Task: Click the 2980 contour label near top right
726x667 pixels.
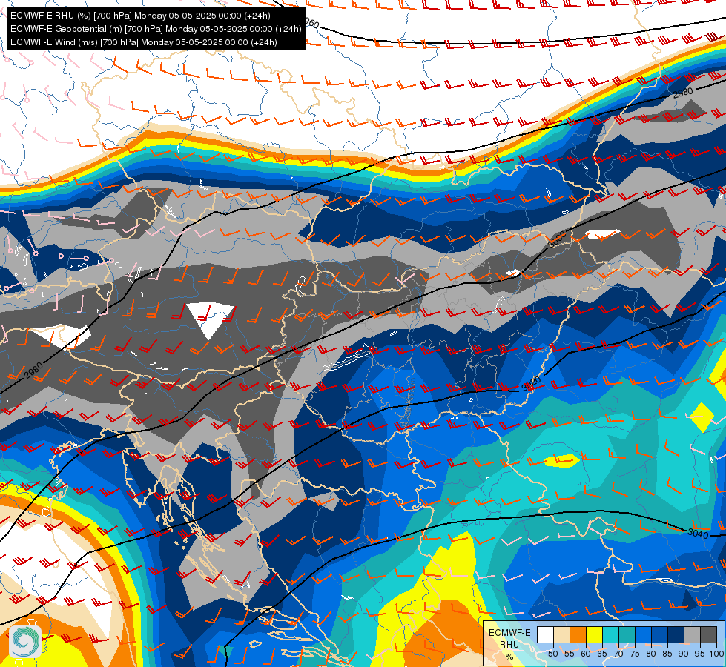Action: point(683,92)
